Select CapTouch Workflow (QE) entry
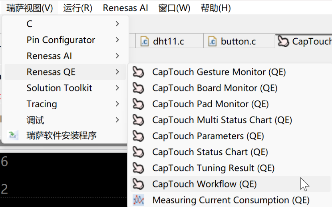332x207 pixels. [204, 184]
